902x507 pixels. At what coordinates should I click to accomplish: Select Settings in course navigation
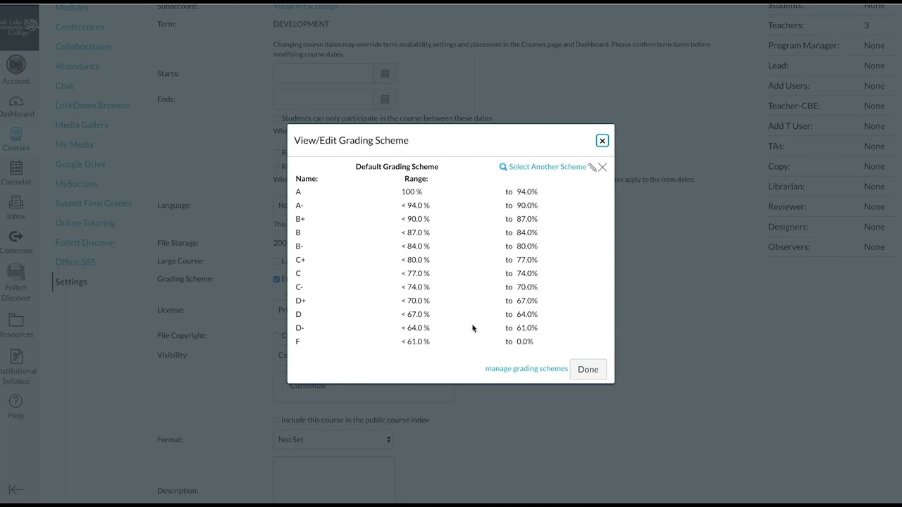click(x=71, y=282)
